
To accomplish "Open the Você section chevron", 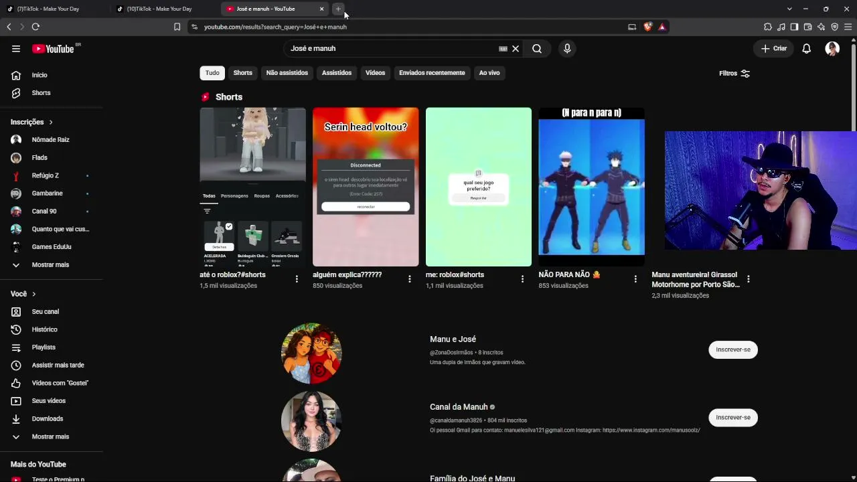I will (33, 294).
